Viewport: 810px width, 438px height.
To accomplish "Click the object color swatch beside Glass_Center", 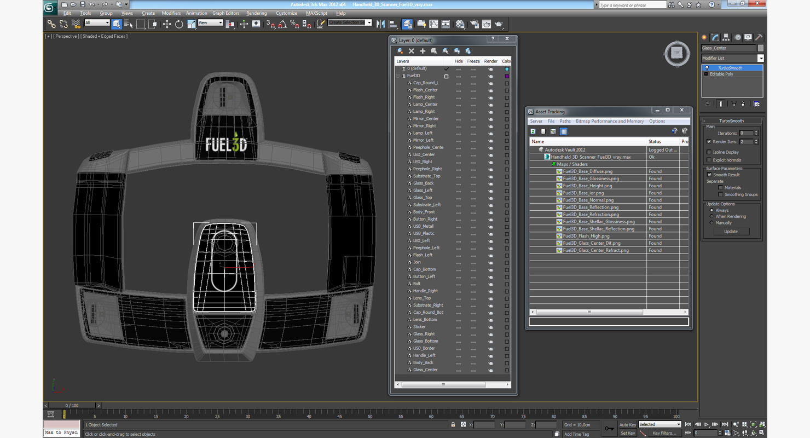I will tap(760, 48).
